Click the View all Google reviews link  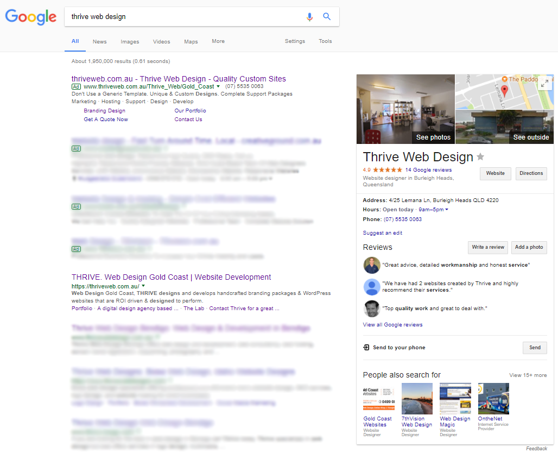[392, 324]
